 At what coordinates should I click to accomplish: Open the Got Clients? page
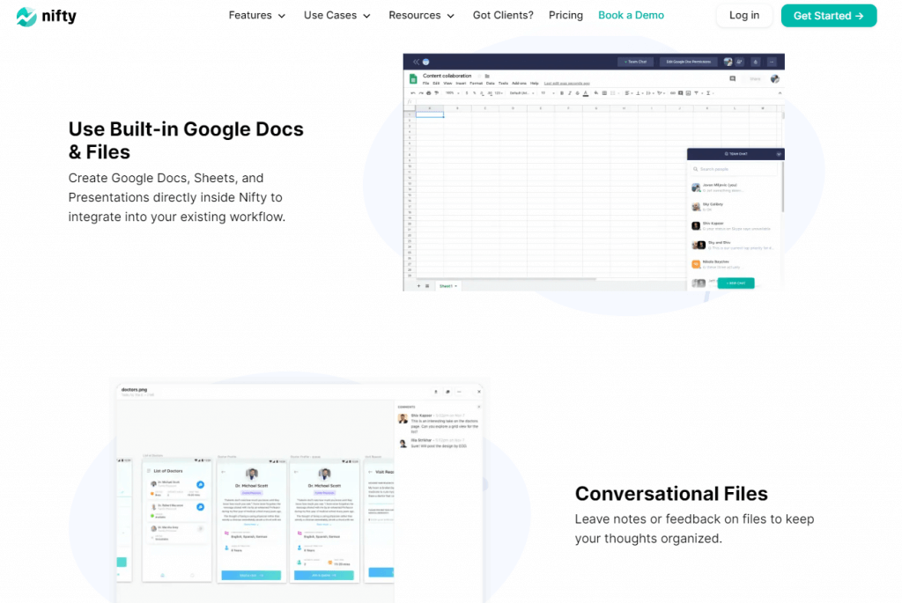click(503, 16)
